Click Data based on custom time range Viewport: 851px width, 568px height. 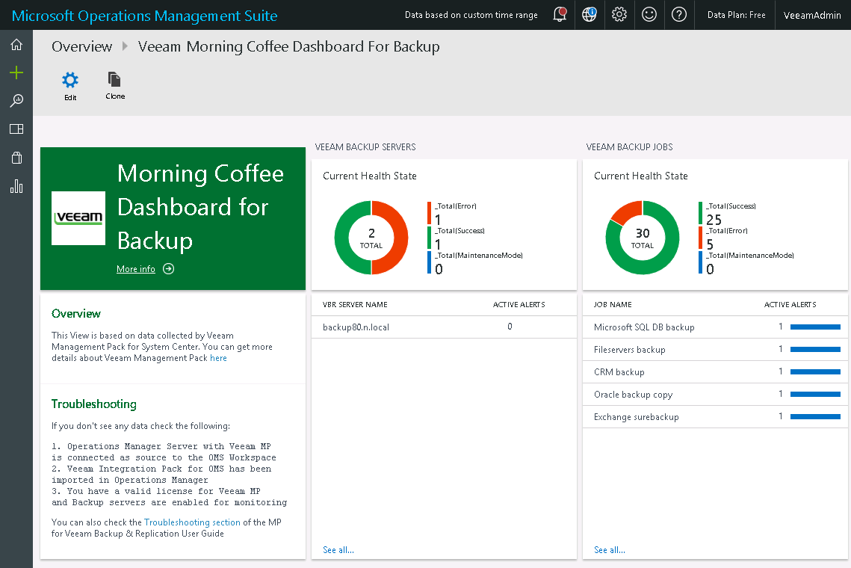pos(471,15)
